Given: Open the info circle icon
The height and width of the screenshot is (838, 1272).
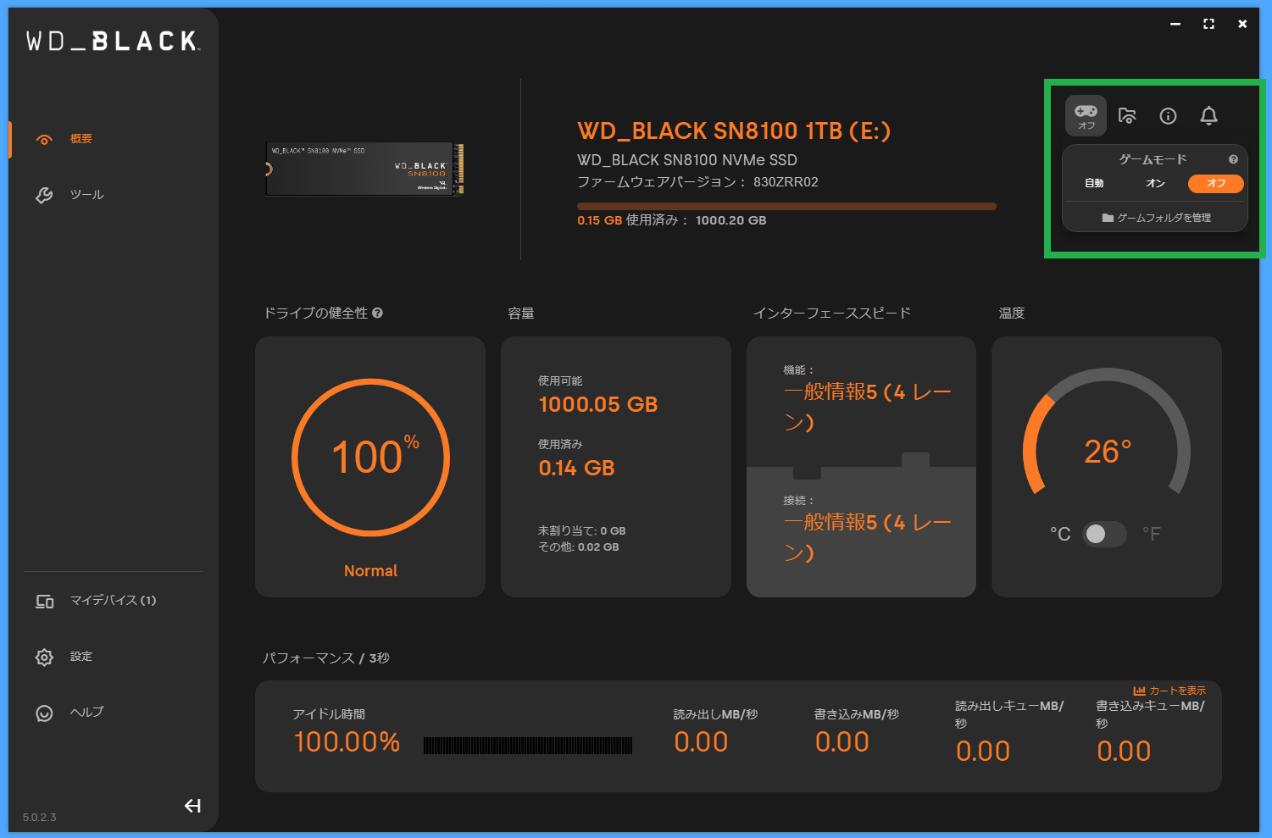Looking at the screenshot, I should point(1168,116).
